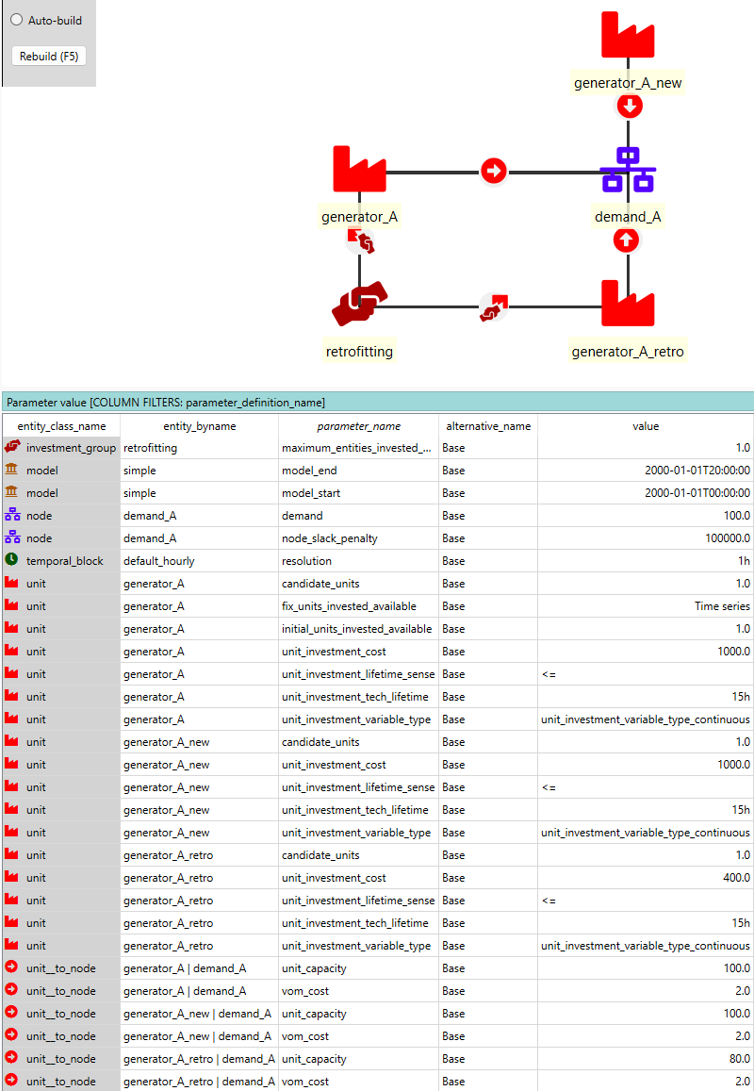The height and width of the screenshot is (1091, 754).
Task: Click temporal_block clock icon in resolution row
Action: [12, 560]
